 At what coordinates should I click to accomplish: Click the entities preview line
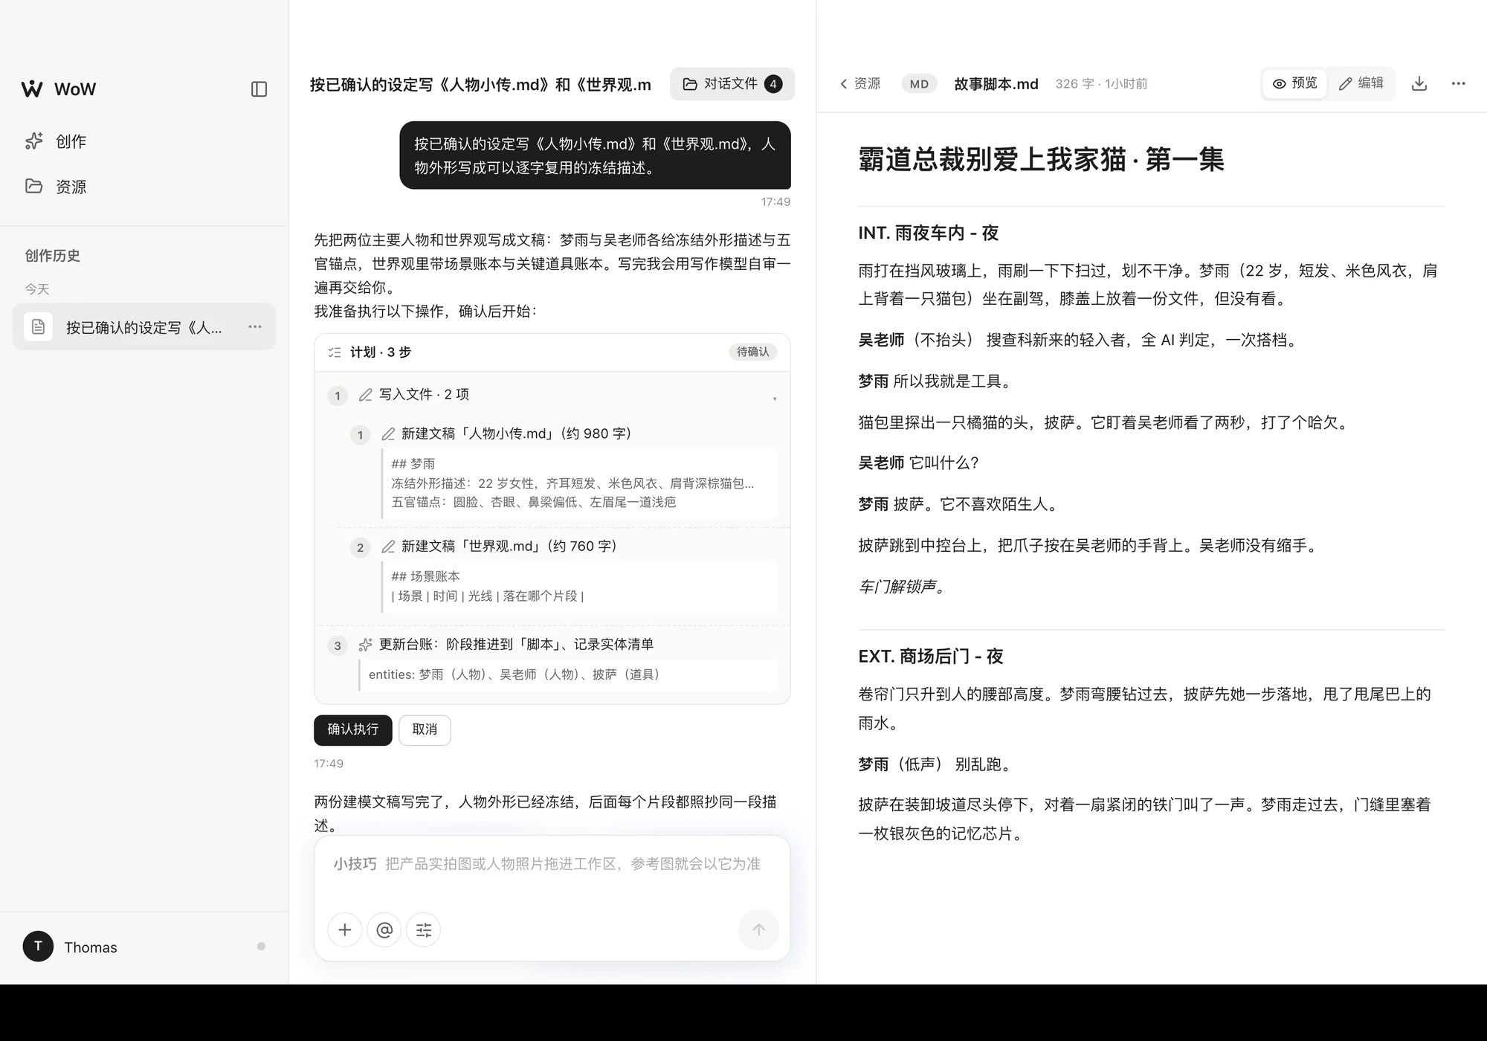tap(568, 675)
